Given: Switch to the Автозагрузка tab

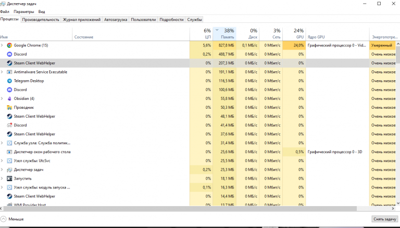Looking at the screenshot, I should 116,20.
